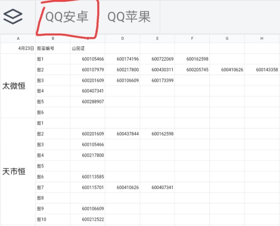Select column F header

coord(192,38)
